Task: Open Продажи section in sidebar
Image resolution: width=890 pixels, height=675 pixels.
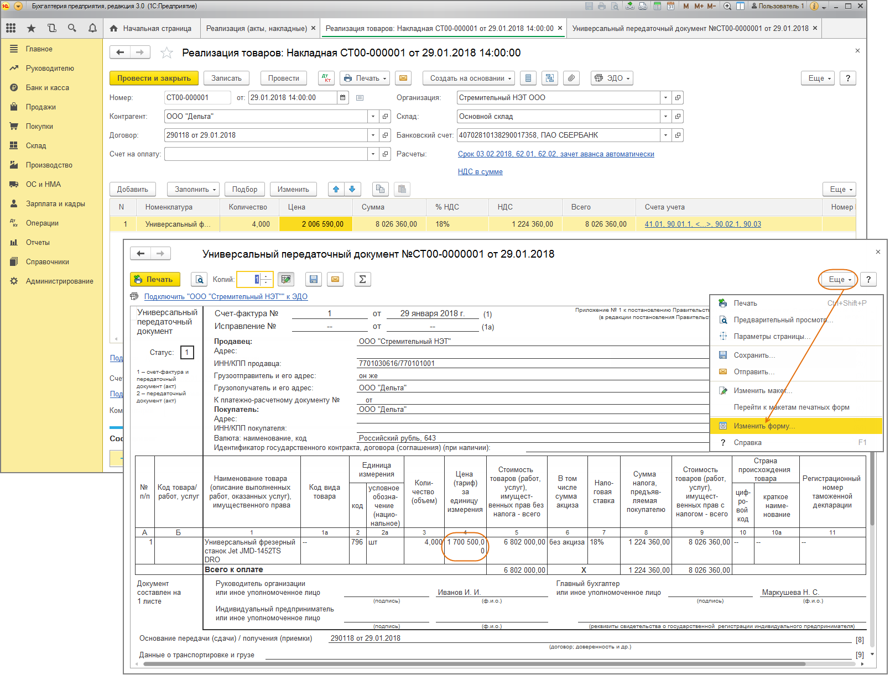Action: (41, 107)
